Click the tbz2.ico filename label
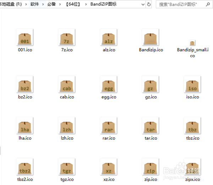Screen dimensions: 213x185 pyautogui.click(x=25, y=179)
